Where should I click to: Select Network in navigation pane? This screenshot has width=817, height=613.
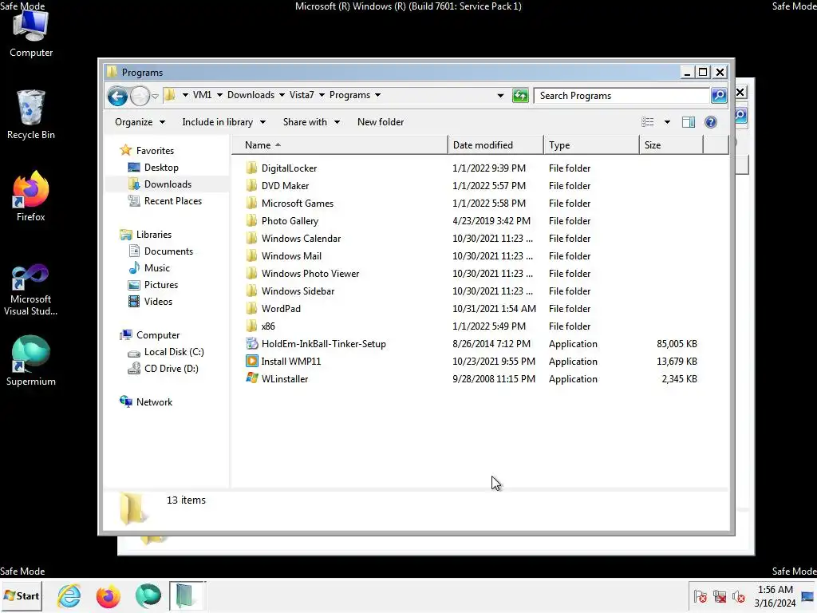coord(154,402)
